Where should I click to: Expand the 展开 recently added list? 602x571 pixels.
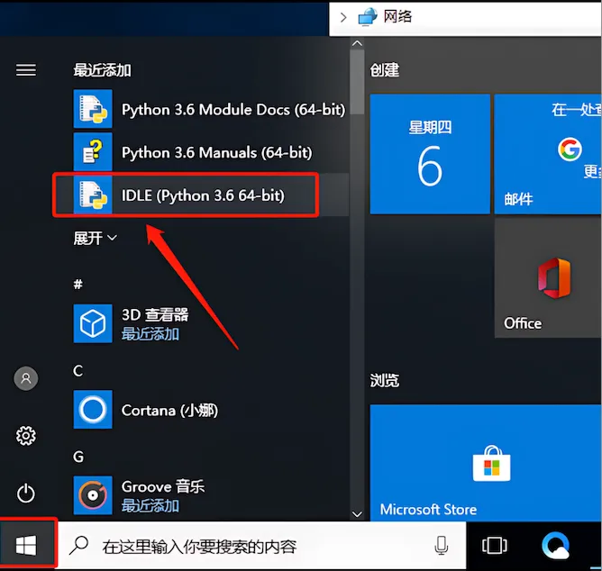96,239
